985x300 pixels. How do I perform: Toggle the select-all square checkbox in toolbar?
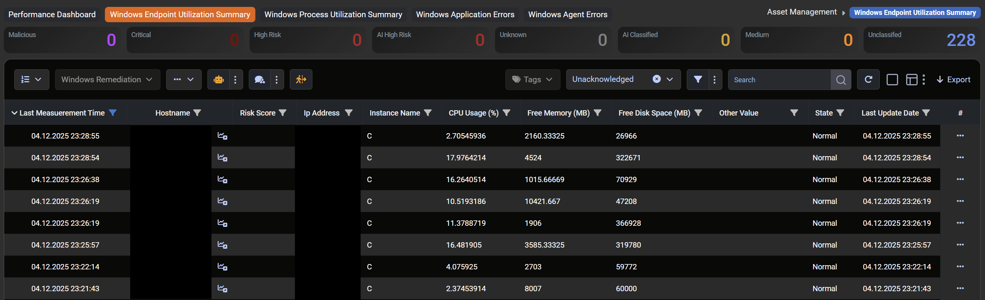point(892,80)
